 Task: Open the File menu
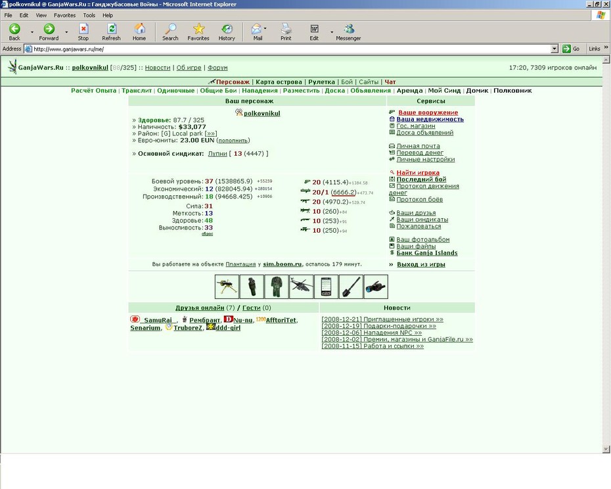(x=8, y=15)
